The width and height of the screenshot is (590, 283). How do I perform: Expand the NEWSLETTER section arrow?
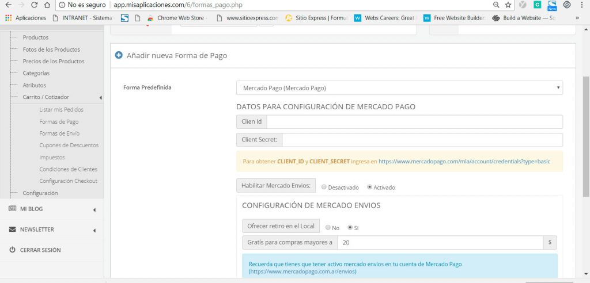click(x=94, y=231)
